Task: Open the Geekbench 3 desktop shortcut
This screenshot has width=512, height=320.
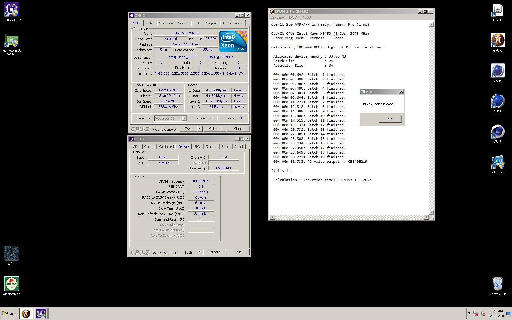Action: 497,165
